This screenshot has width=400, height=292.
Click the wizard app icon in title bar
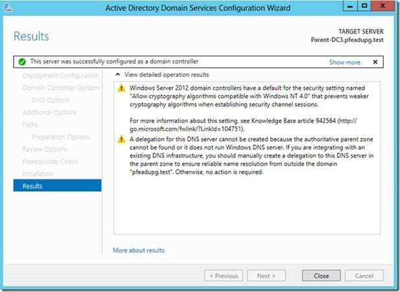(x=8, y=8)
